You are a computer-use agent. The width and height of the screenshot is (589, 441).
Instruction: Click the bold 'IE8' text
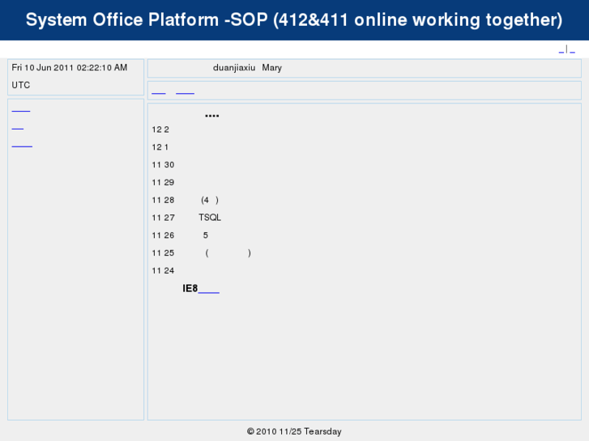coord(190,288)
